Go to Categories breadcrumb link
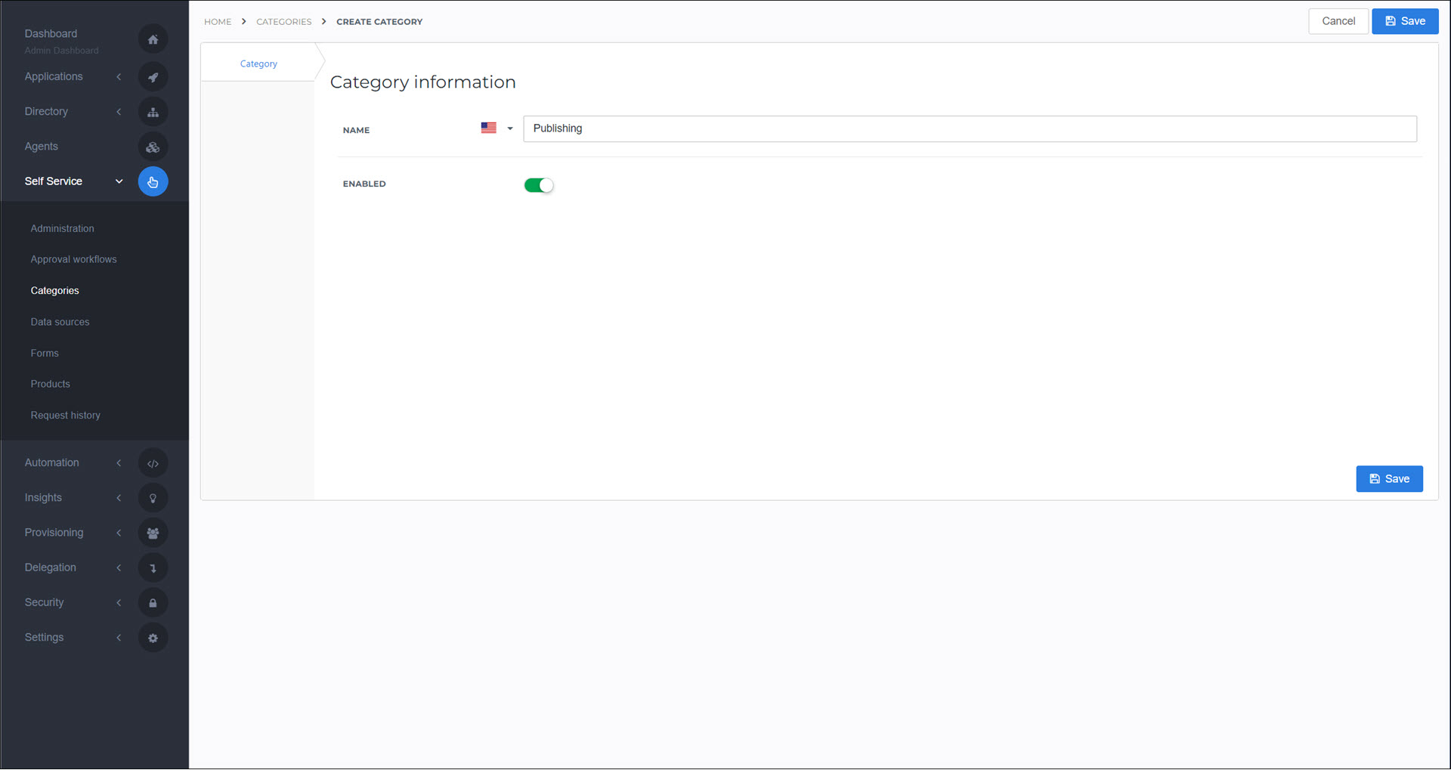 283,22
